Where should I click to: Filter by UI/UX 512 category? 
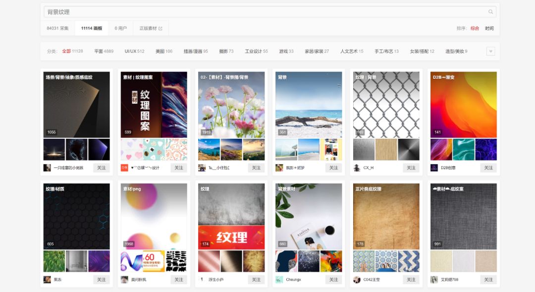coord(134,51)
